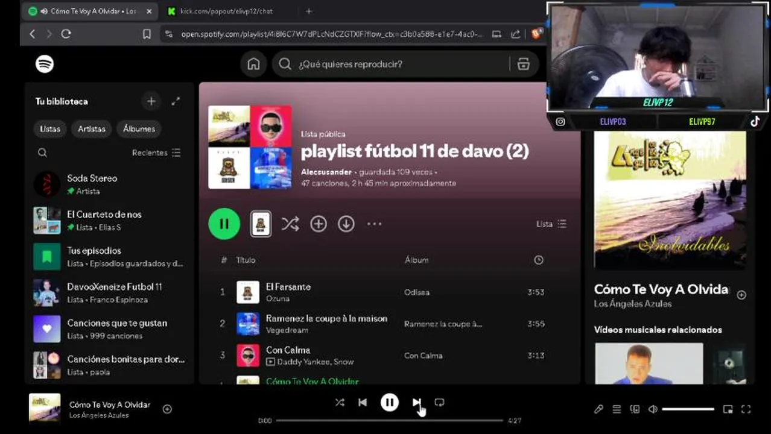Open Soda Stereo artist in library
The image size is (771, 434).
coord(109,184)
